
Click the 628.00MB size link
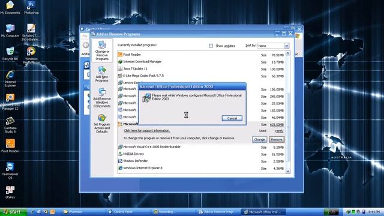[x=277, y=125]
